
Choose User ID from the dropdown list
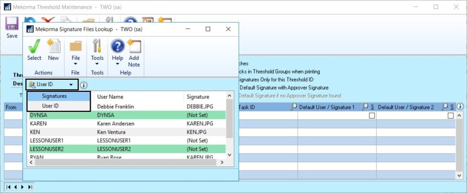click(59, 105)
